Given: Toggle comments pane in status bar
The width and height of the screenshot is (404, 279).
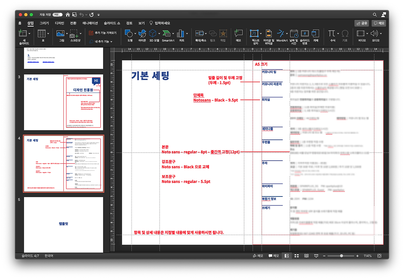Looking at the screenshot, I should pyautogui.click(x=274, y=256).
